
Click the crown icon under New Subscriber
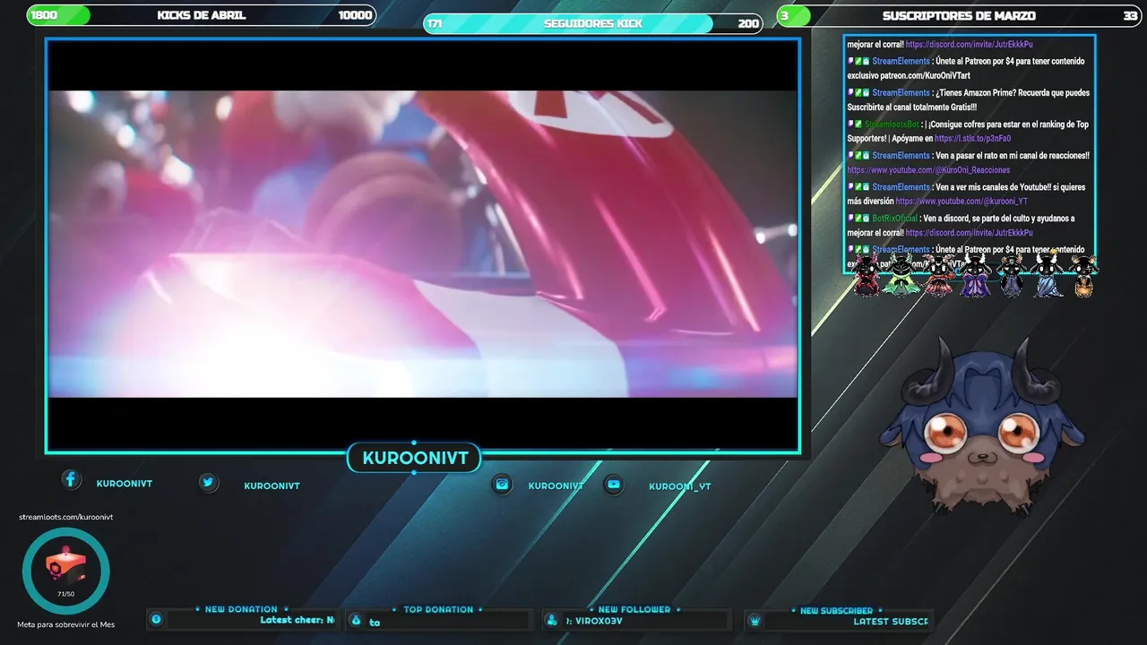tap(755, 620)
